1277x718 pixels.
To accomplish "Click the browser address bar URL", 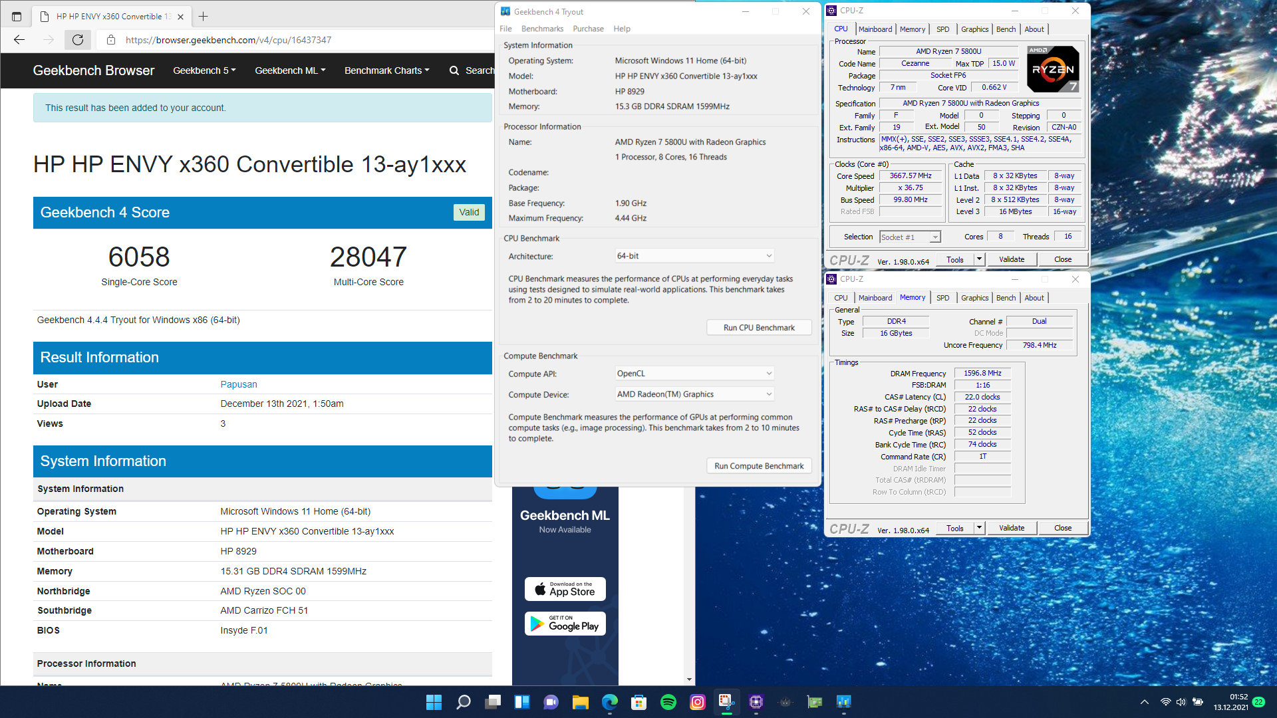I will pos(228,40).
